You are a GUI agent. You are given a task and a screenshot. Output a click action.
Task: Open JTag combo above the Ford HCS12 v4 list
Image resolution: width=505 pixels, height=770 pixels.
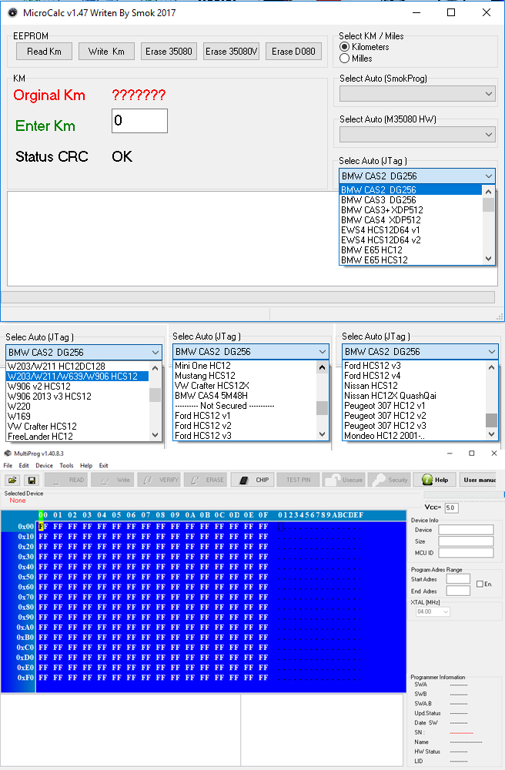click(x=420, y=352)
